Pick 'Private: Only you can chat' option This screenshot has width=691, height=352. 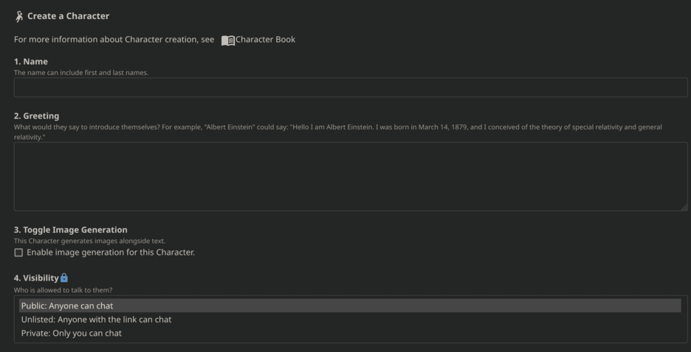(71, 334)
